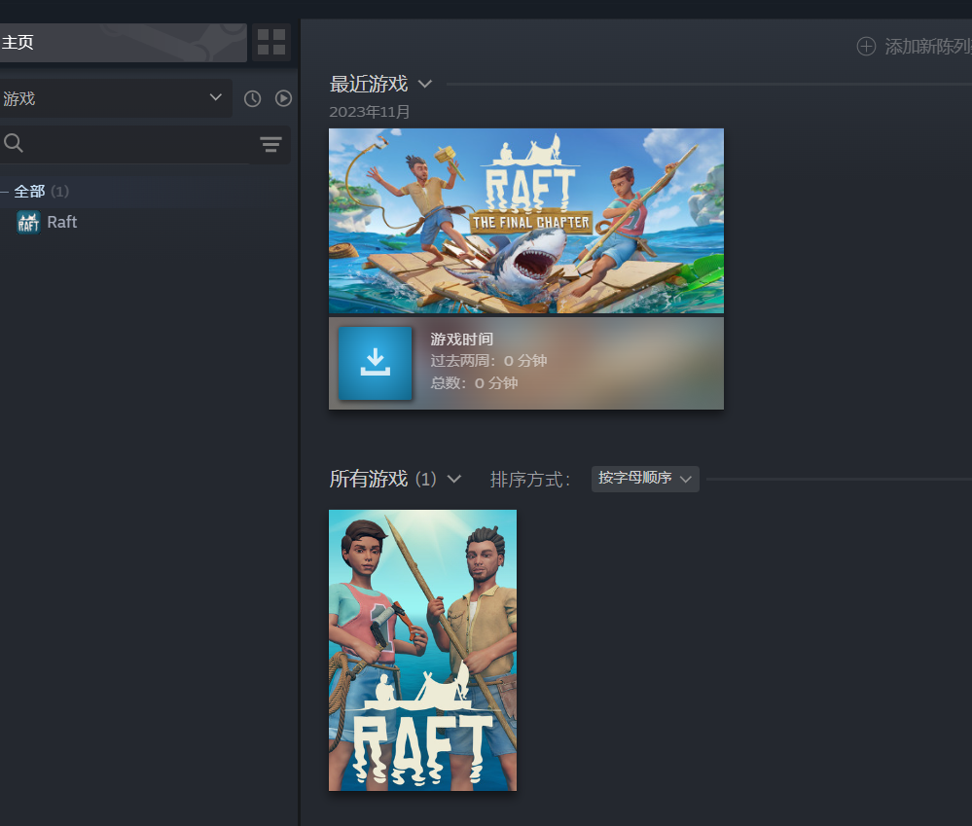Screen dimensions: 972x826
Task: Click the blue Raft download button
Action: 375,363
